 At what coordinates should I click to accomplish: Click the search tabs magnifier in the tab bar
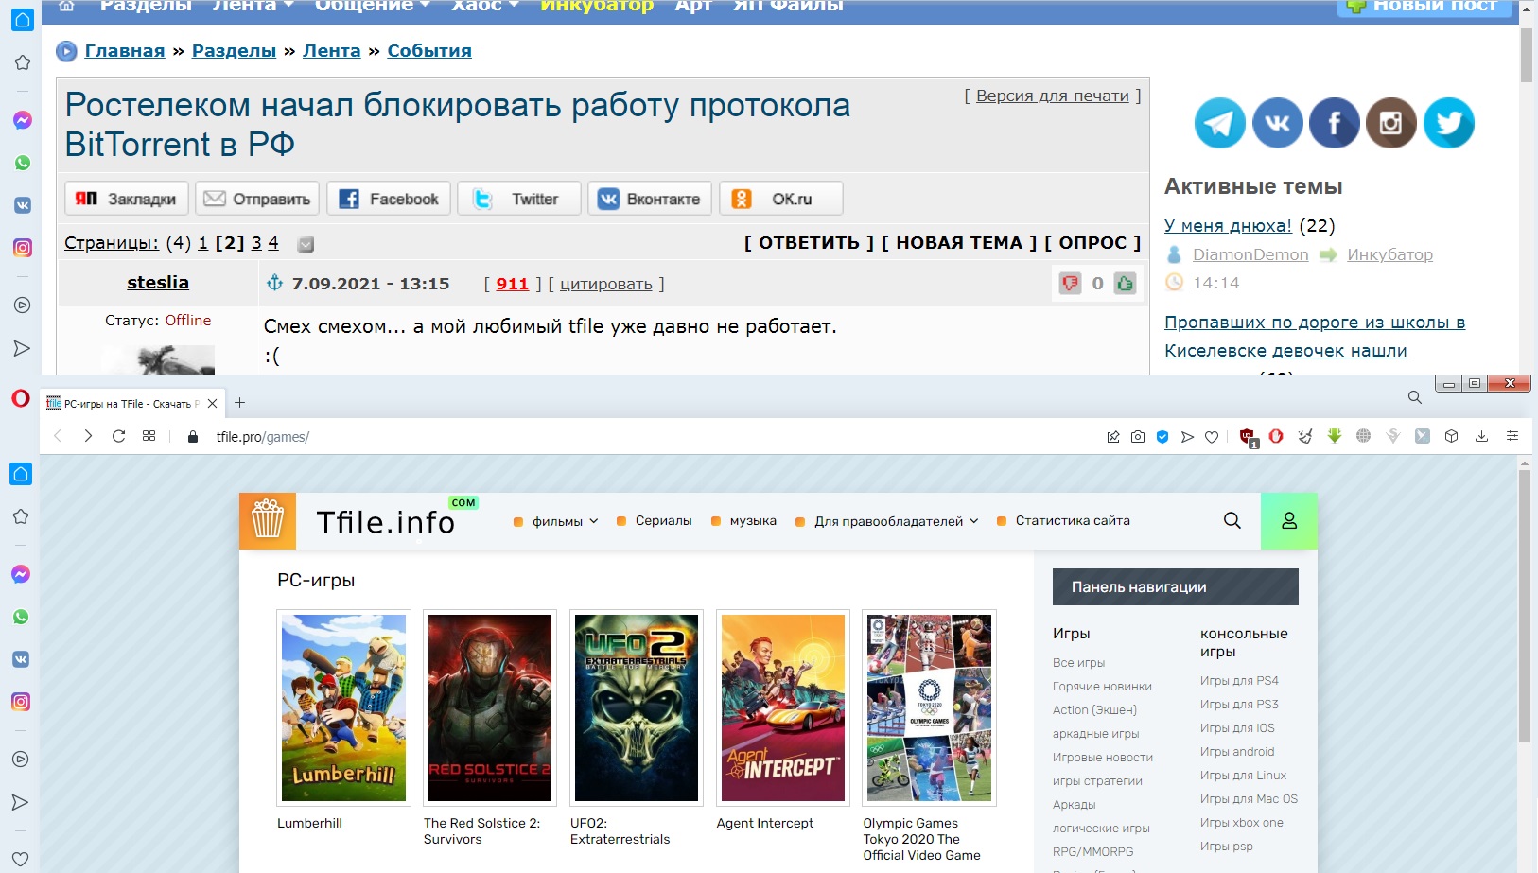1415,397
